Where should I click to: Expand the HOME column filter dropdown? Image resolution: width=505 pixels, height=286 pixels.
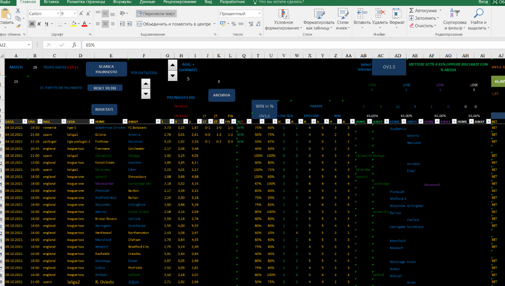(x=125, y=121)
